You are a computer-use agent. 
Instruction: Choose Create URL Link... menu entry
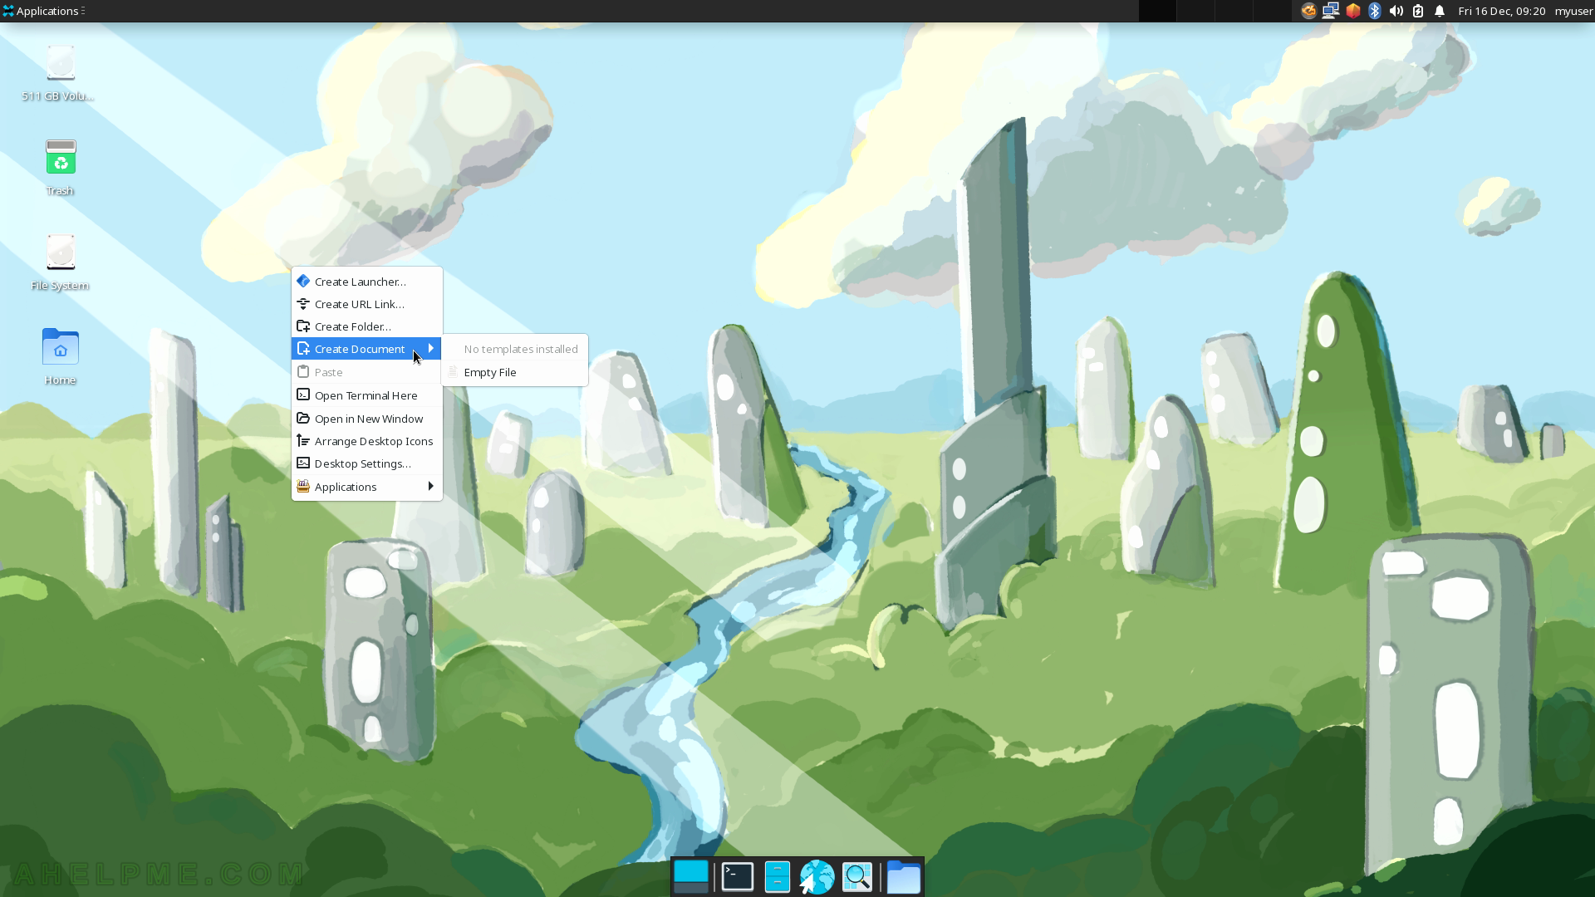[366, 304]
